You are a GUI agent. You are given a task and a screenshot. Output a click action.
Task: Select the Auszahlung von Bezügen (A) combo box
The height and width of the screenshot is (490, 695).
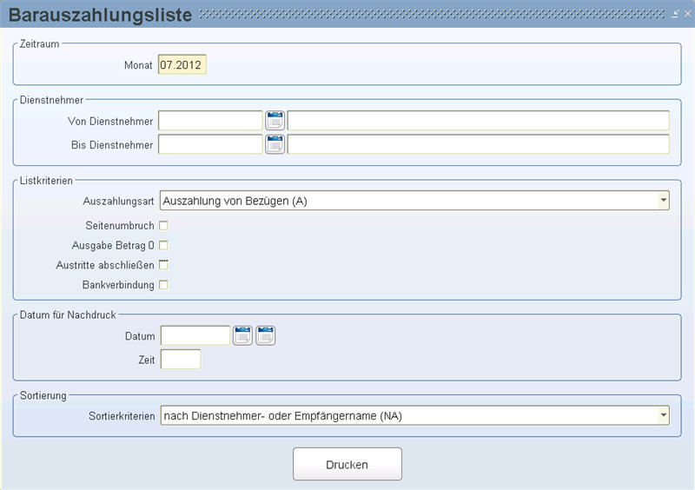click(414, 201)
